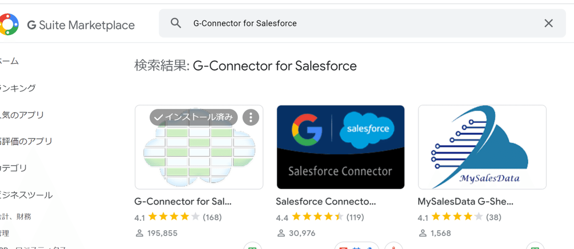Select 人気のアプリ in the sidebar

[x=22, y=115]
